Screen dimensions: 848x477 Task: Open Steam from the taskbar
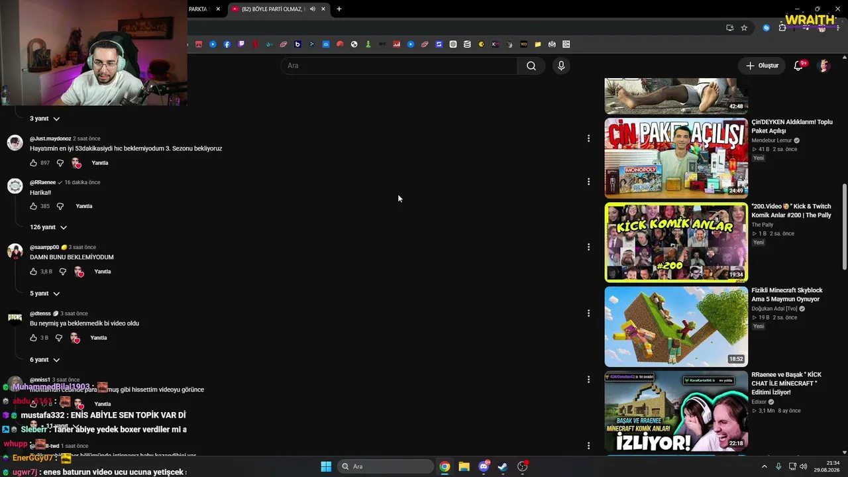pyautogui.click(x=503, y=466)
